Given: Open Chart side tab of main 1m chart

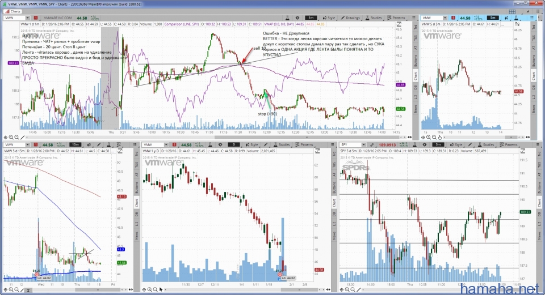Looking at the screenshot, I should (416, 75).
